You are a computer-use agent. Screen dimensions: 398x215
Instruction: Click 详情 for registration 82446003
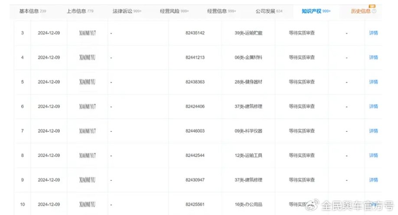(373, 131)
